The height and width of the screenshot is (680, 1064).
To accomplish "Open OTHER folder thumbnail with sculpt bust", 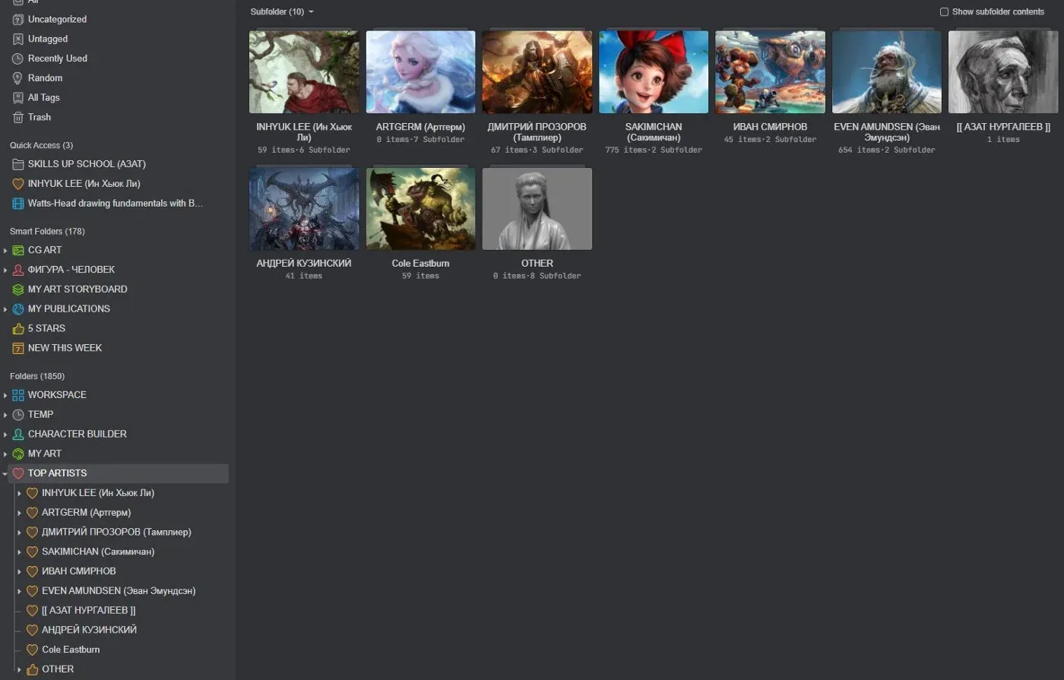I will tap(537, 209).
